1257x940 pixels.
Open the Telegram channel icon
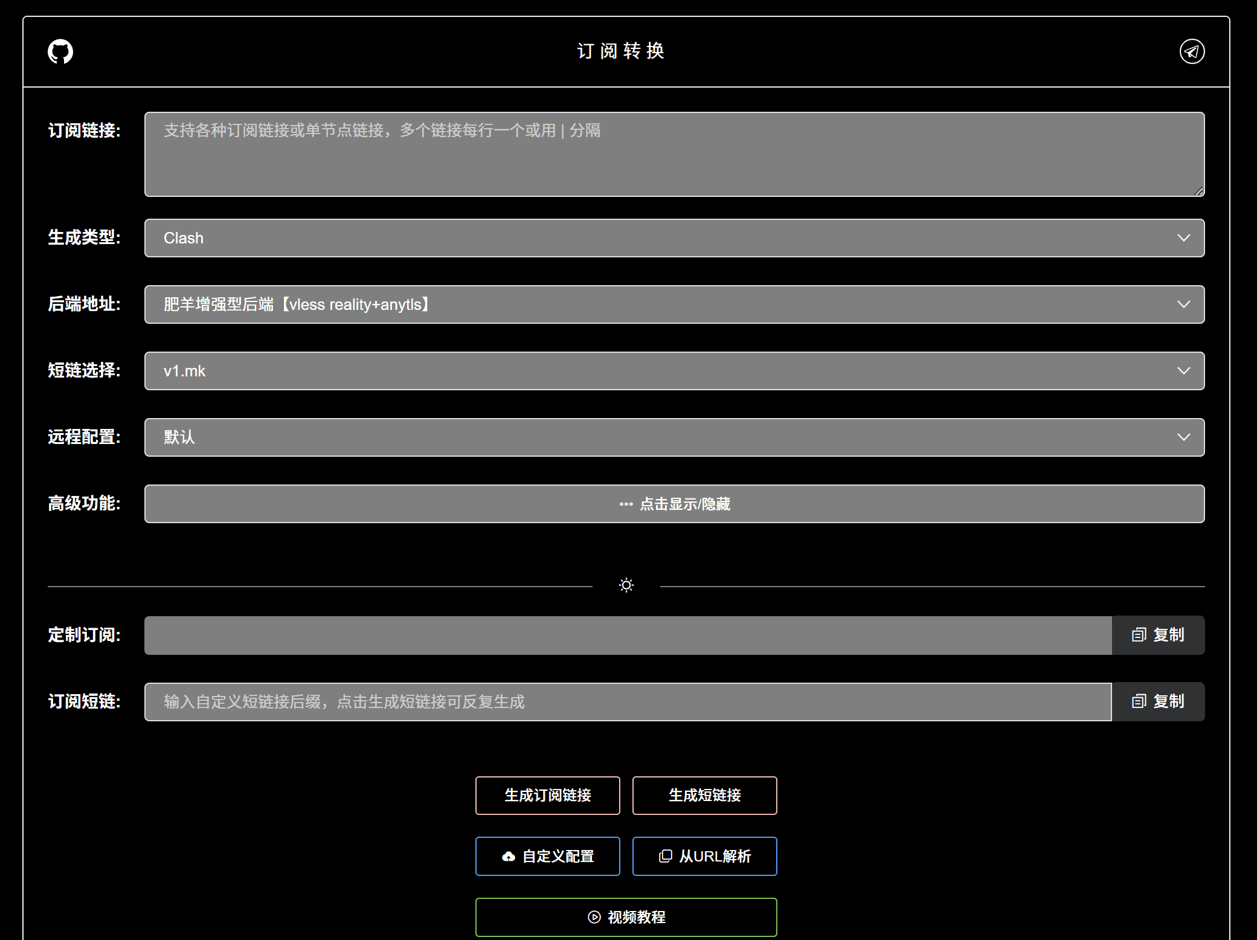point(1192,51)
